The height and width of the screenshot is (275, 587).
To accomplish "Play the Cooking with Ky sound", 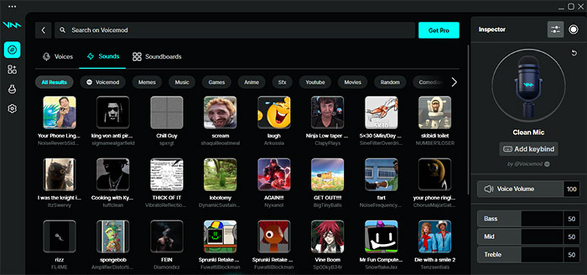I will tap(113, 174).
